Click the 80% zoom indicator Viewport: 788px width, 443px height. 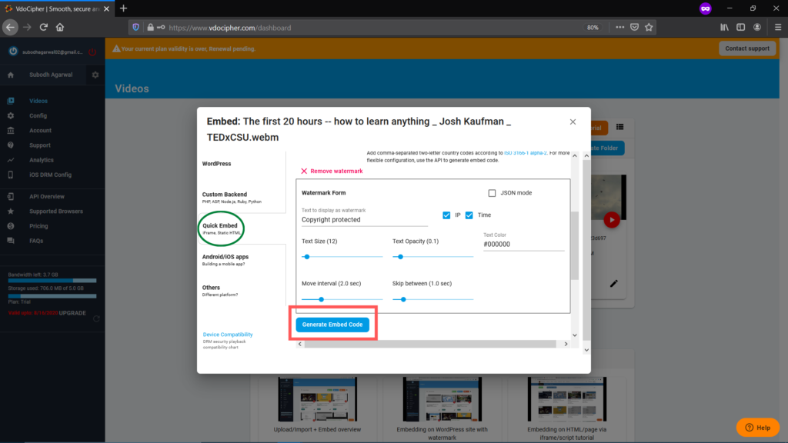(593, 28)
